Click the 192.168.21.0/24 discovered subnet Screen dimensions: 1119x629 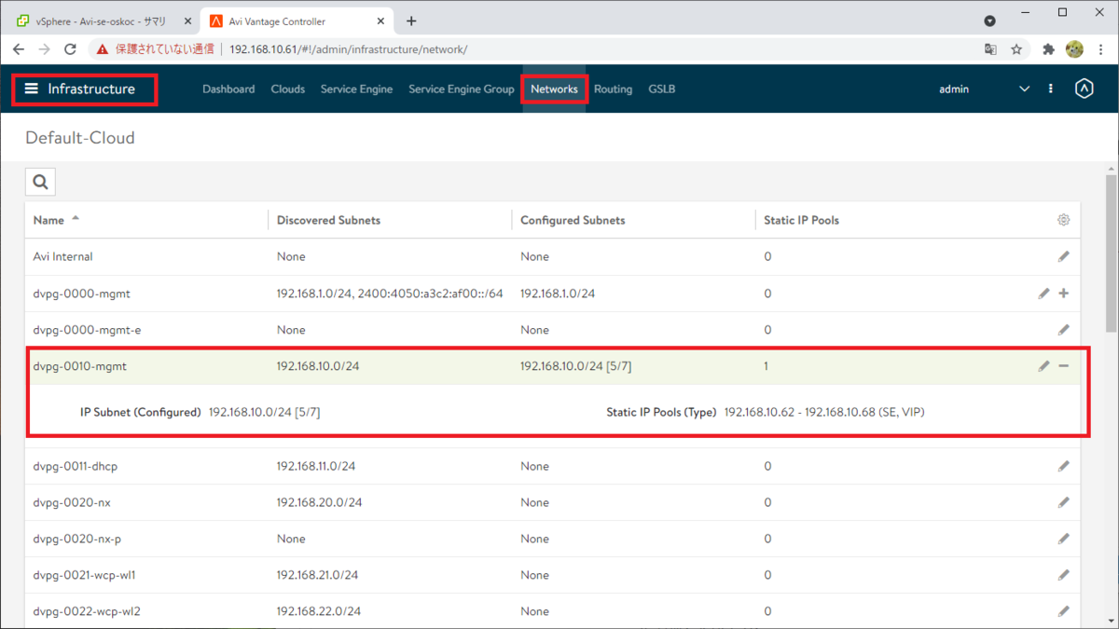tap(317, 575)
